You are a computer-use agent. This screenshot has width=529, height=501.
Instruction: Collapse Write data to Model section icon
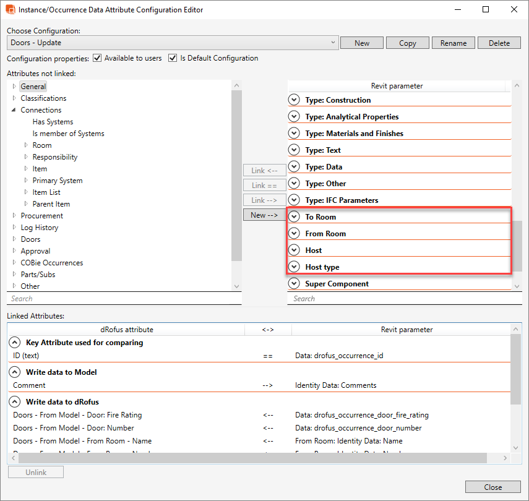14,372
